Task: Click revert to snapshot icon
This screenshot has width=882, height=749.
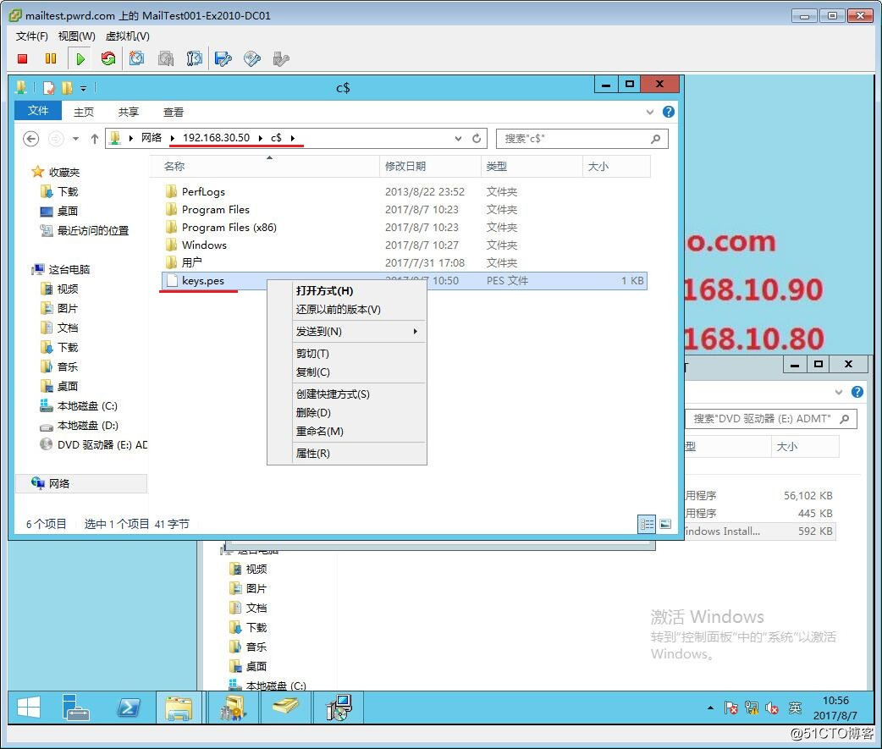Action: point(166,58)
